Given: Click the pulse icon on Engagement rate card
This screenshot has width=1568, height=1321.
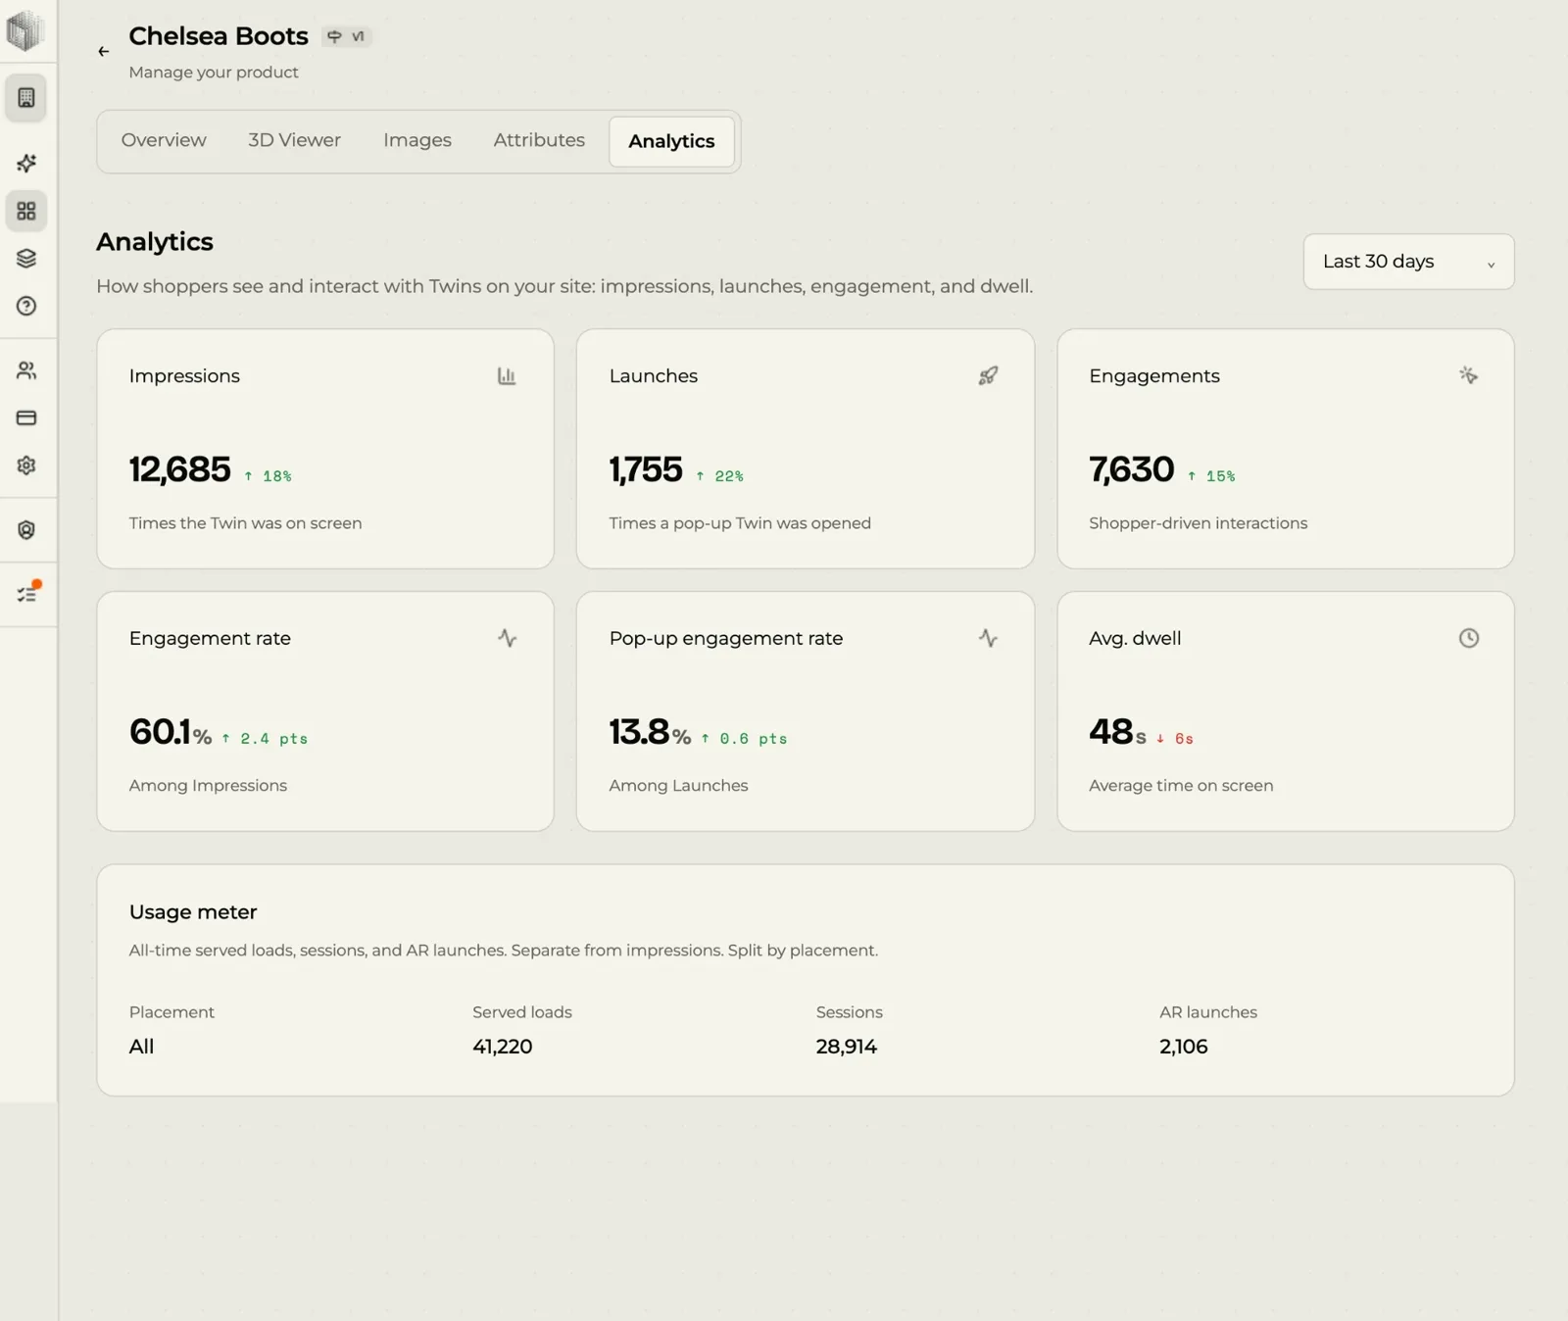Looking at the screenshot, I should (507, 638).
